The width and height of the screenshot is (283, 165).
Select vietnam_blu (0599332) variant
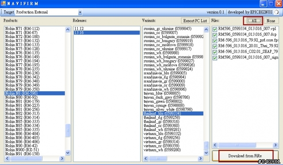pyautogui.click(x=173, y=134)
